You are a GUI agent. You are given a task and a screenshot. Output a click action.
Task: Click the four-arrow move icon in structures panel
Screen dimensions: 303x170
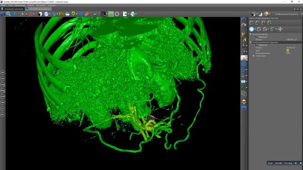[x=280, y=29]
